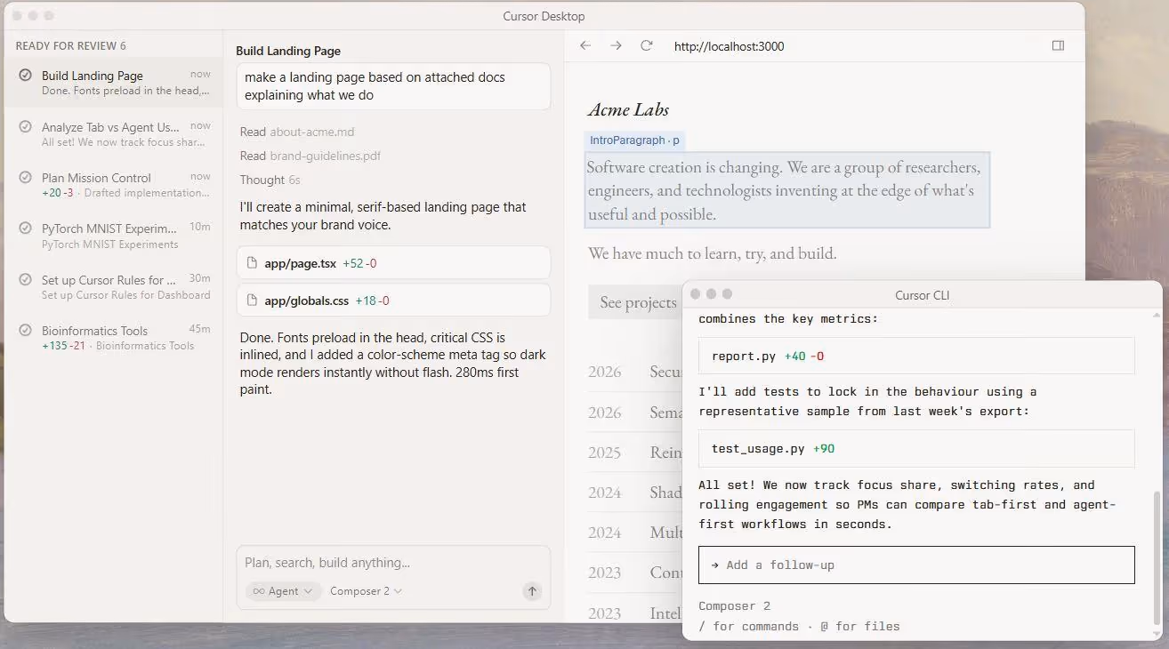Open the Plan Mission Control task
Screen dimensions: 1169x649
(113, 185)
